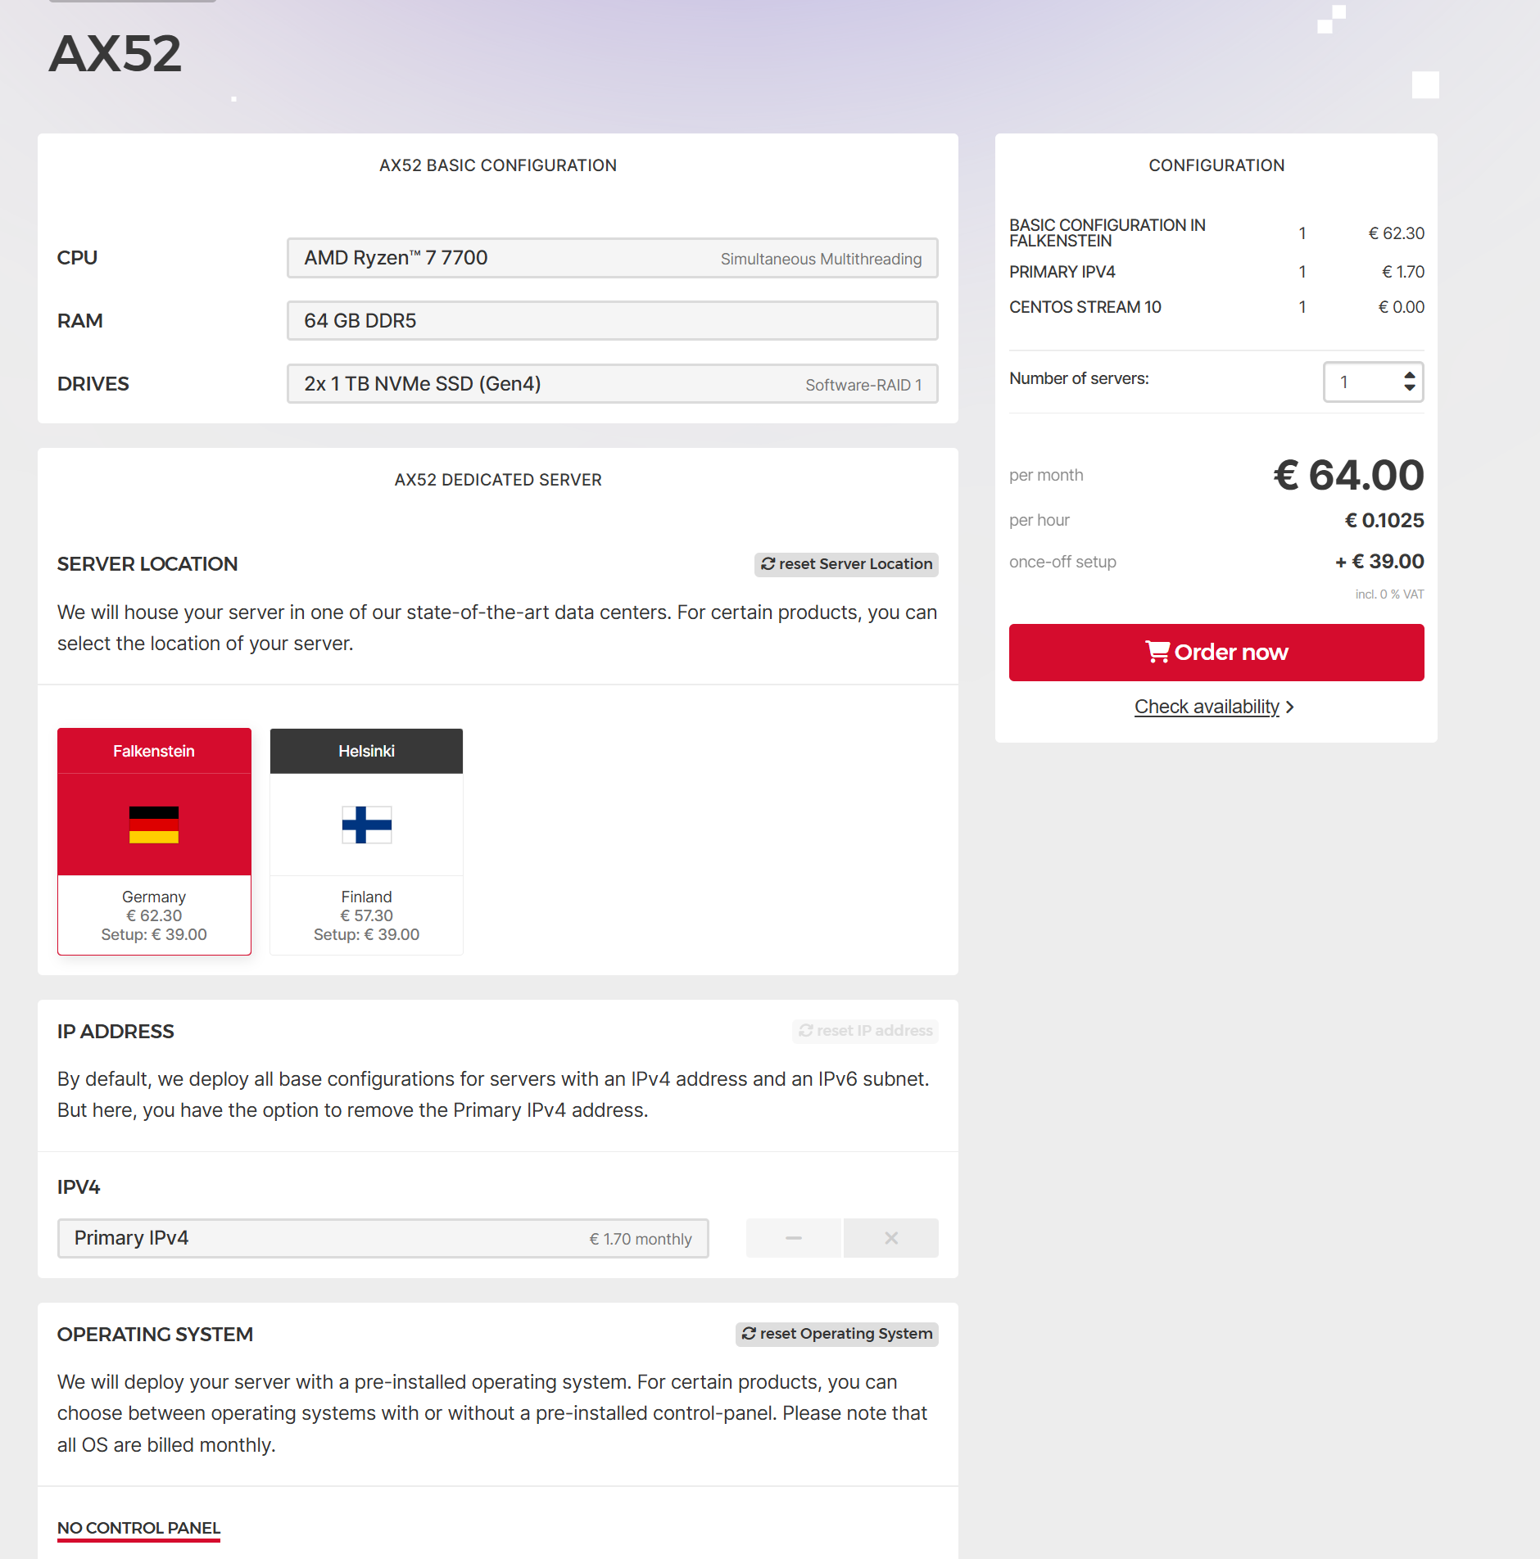Select the Falkenstein location card
This screenshot has height=1559, width=1540.
coord(154,842)
